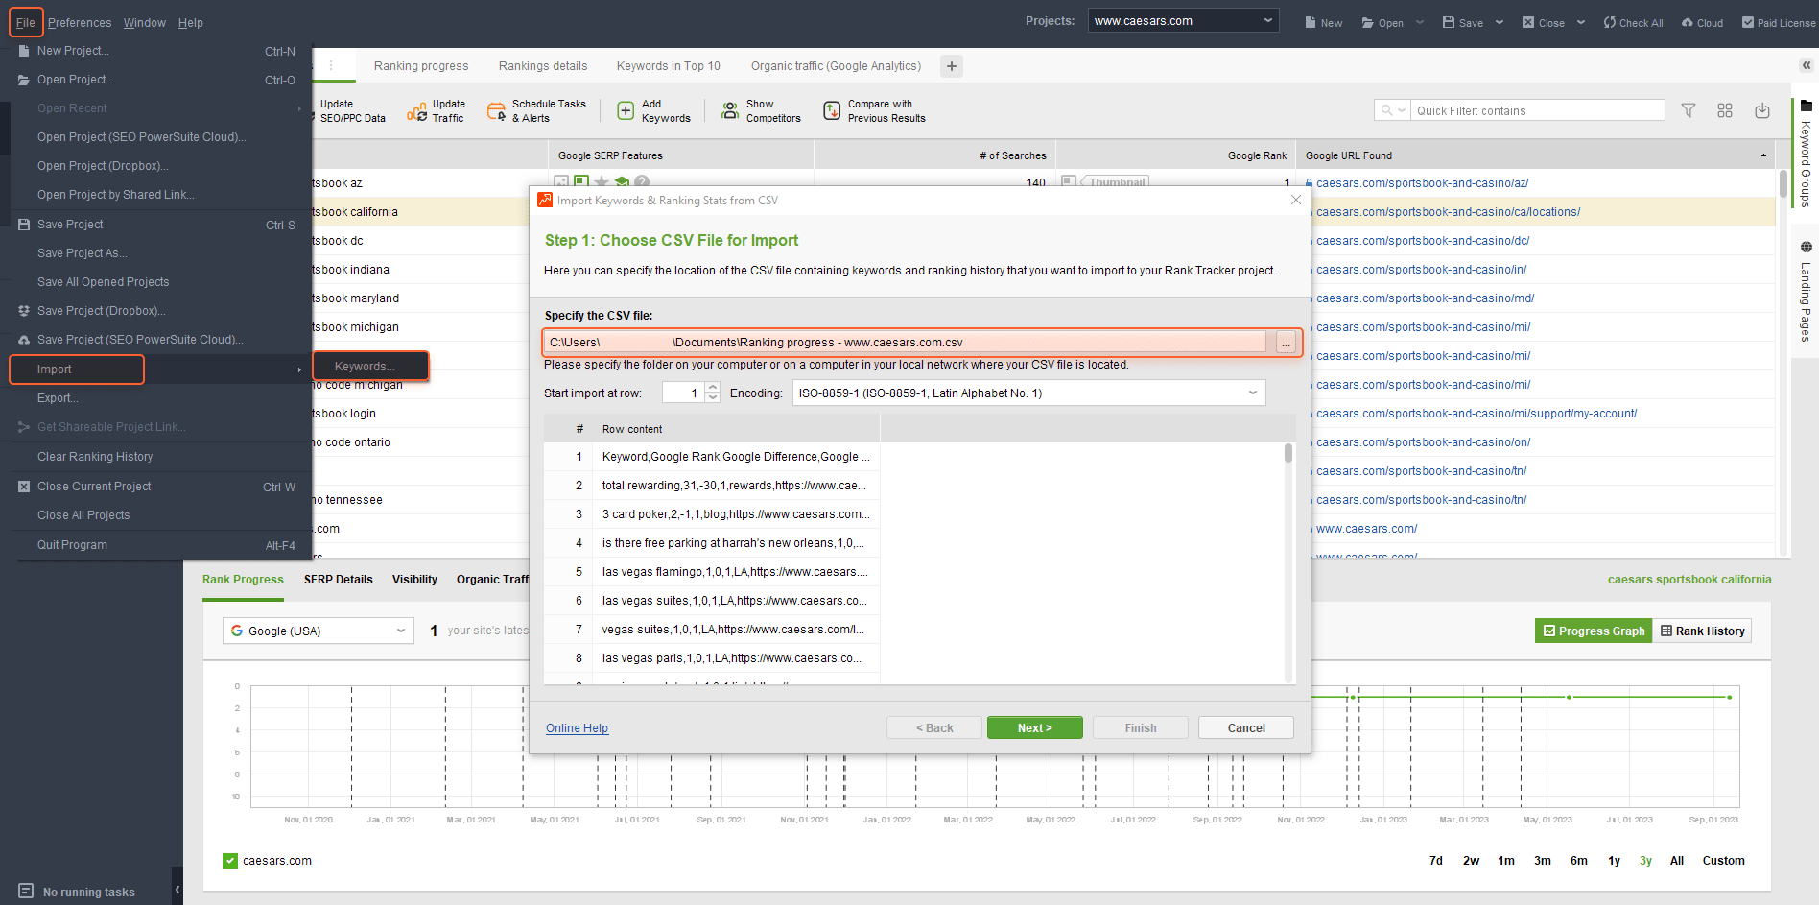Open Online Help link
This screenshot has width=1819, height=905.
(577, 728)
